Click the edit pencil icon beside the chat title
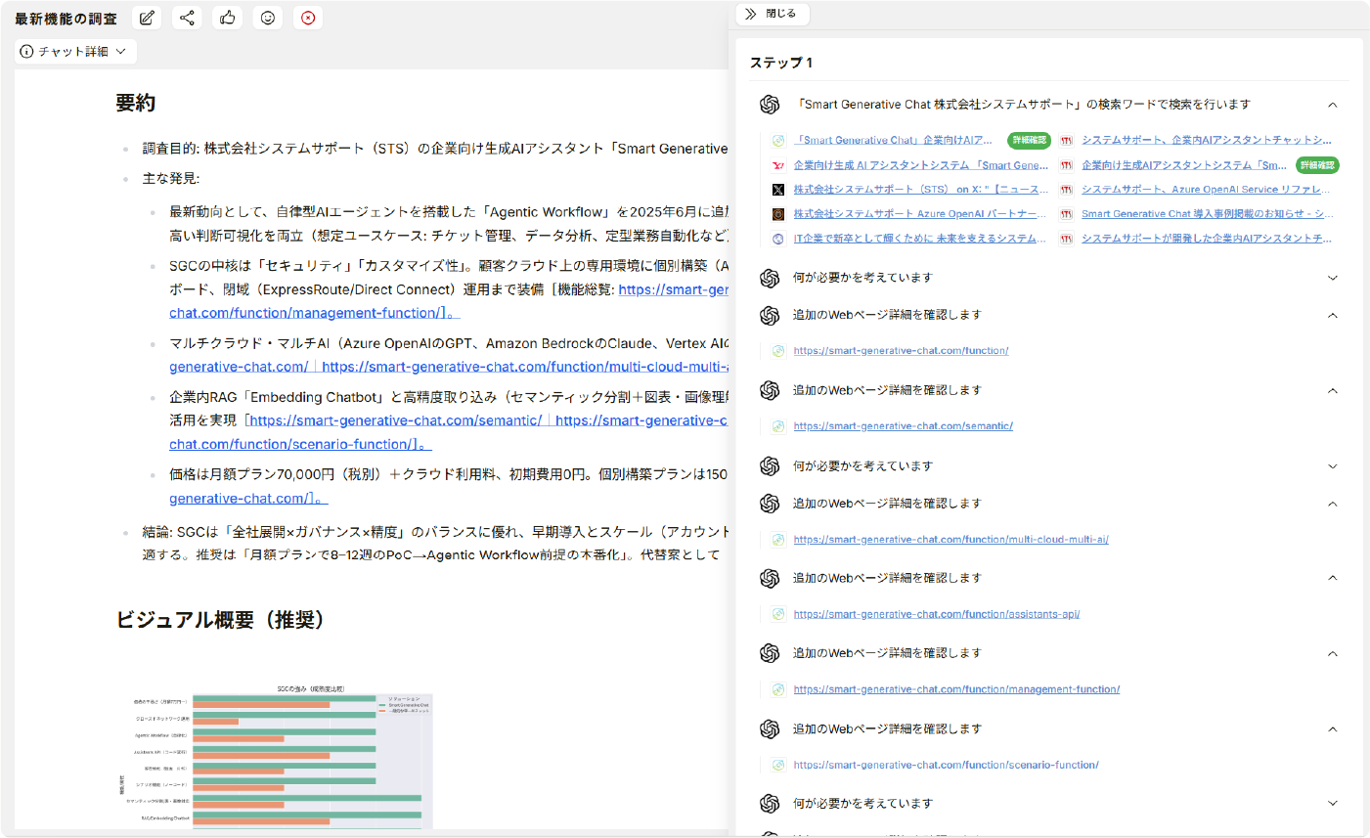This screenshot has width=1370, height=838. point(147,18)
